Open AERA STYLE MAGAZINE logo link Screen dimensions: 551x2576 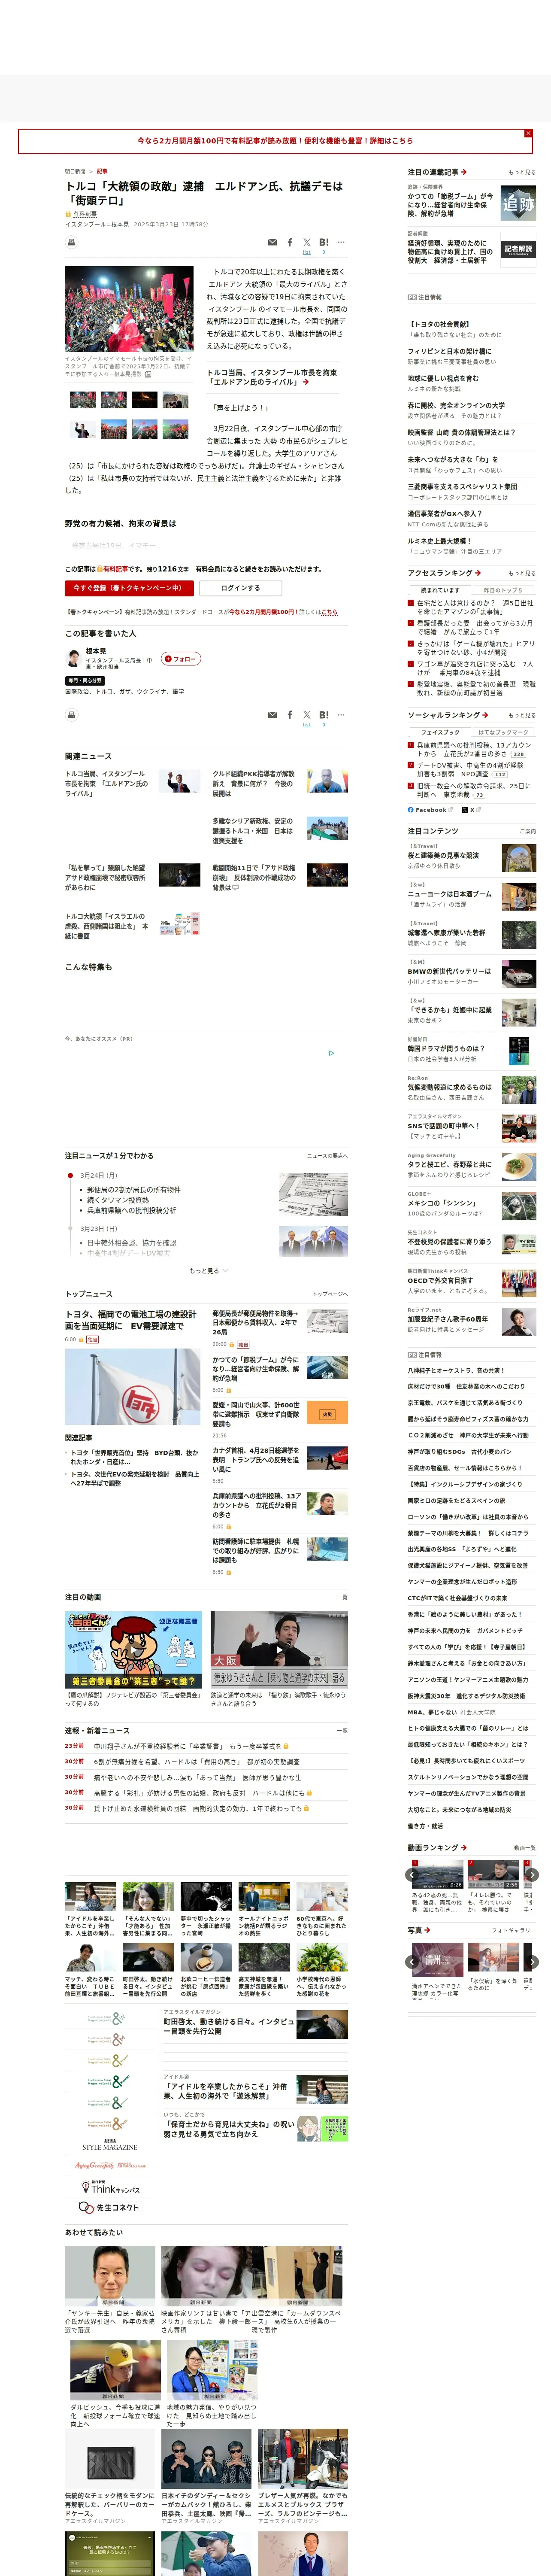coord(109,2145)
